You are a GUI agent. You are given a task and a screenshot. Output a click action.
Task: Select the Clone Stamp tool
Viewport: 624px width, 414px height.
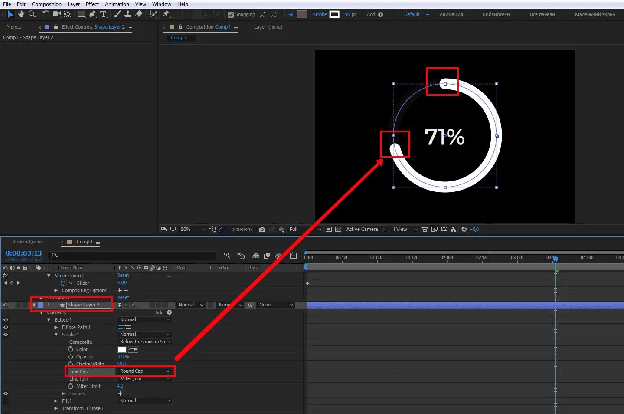[128, 14]
